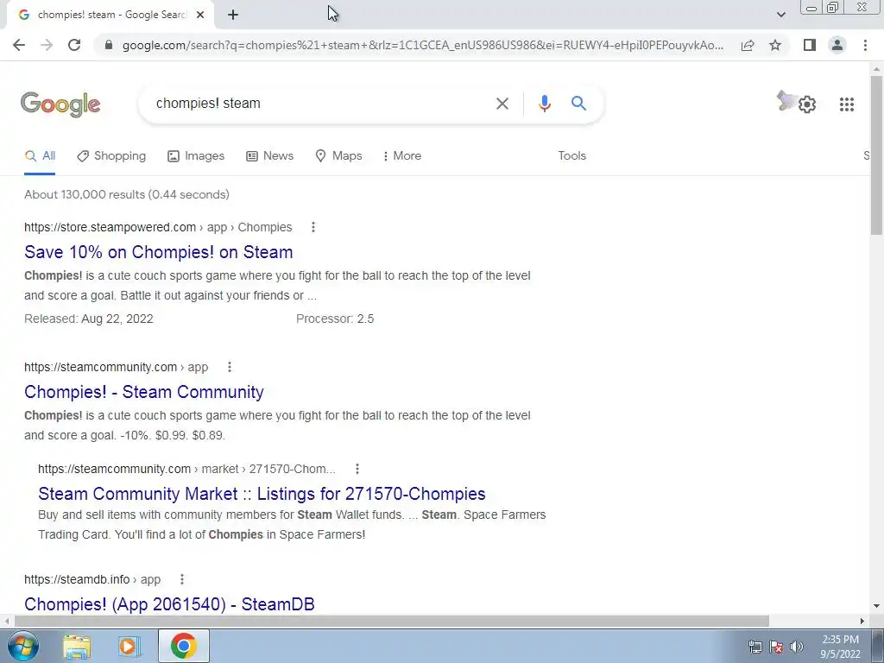Open the Google apps grid
The height and width of the screenshot is (663, 884).
(x=846, y=104)
